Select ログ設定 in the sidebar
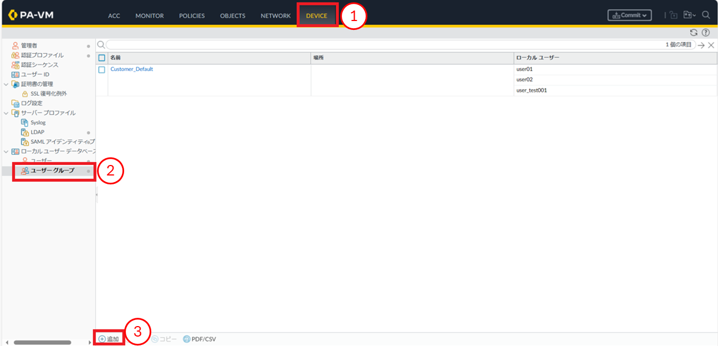The image size is (718, 346). [x=32, y=103]
